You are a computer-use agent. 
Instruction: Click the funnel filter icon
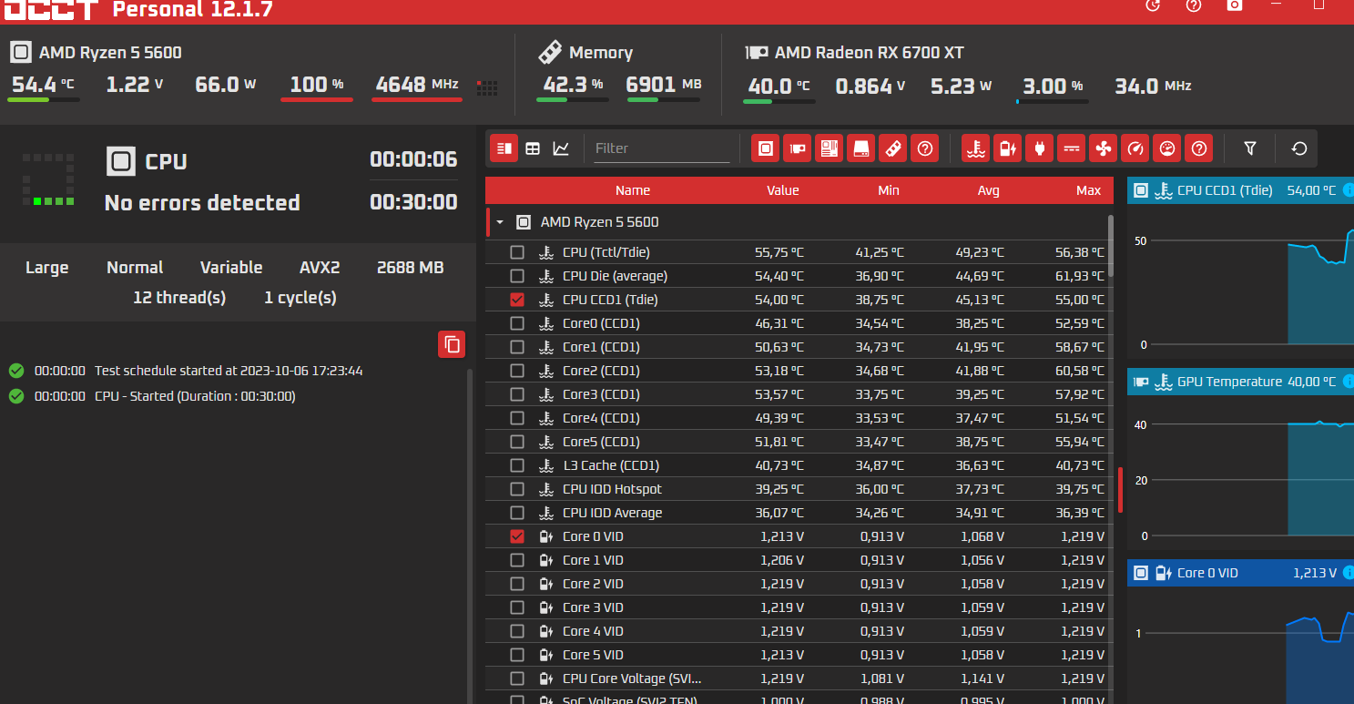1250,148
